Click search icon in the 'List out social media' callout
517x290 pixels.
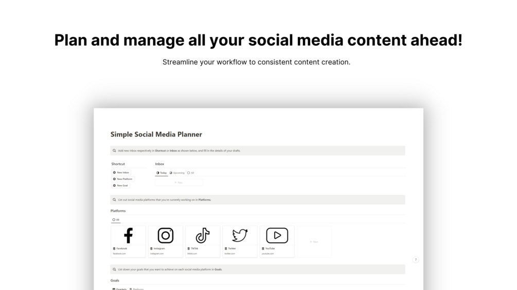click(114, 200)
